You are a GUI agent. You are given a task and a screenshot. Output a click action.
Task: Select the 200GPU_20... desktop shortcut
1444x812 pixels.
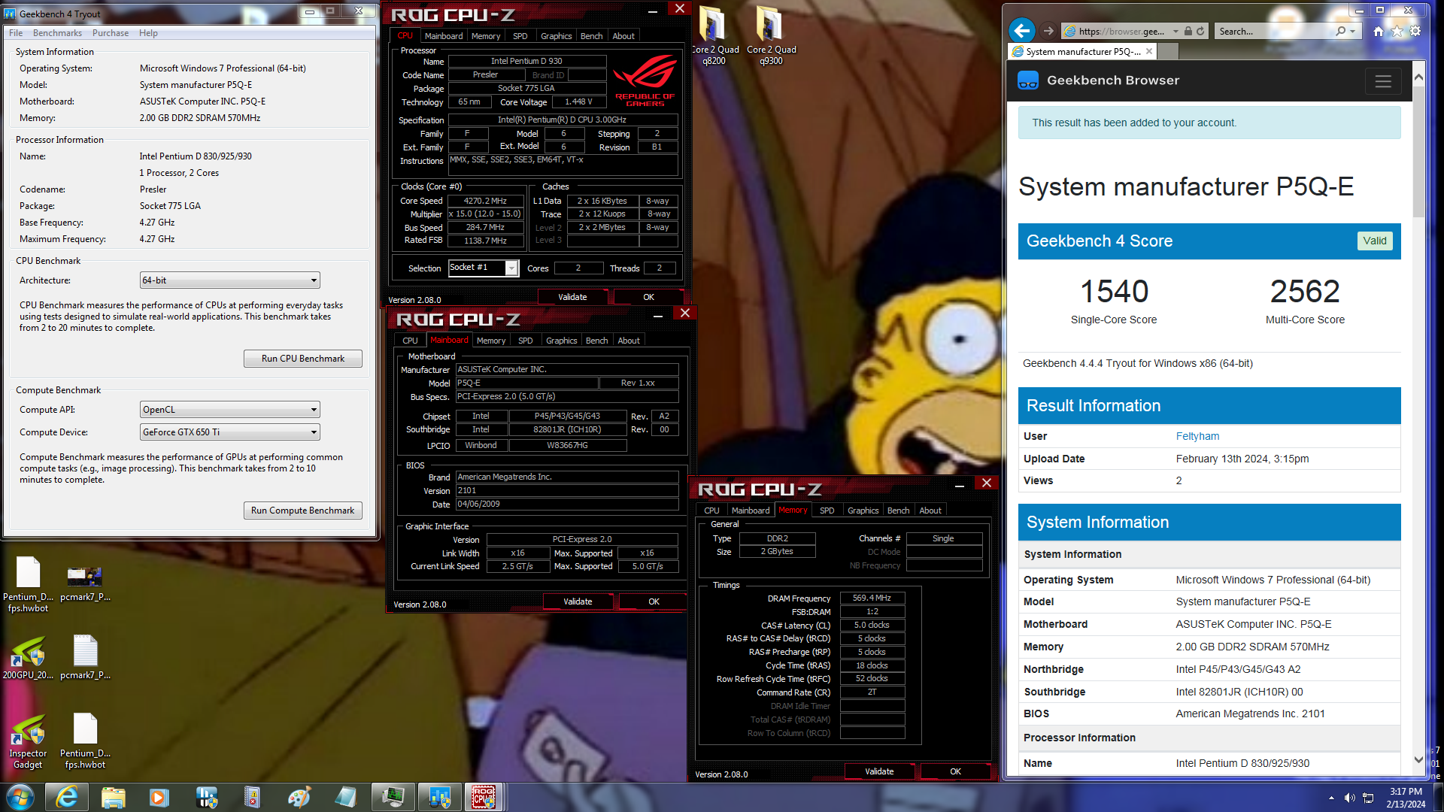28,658
